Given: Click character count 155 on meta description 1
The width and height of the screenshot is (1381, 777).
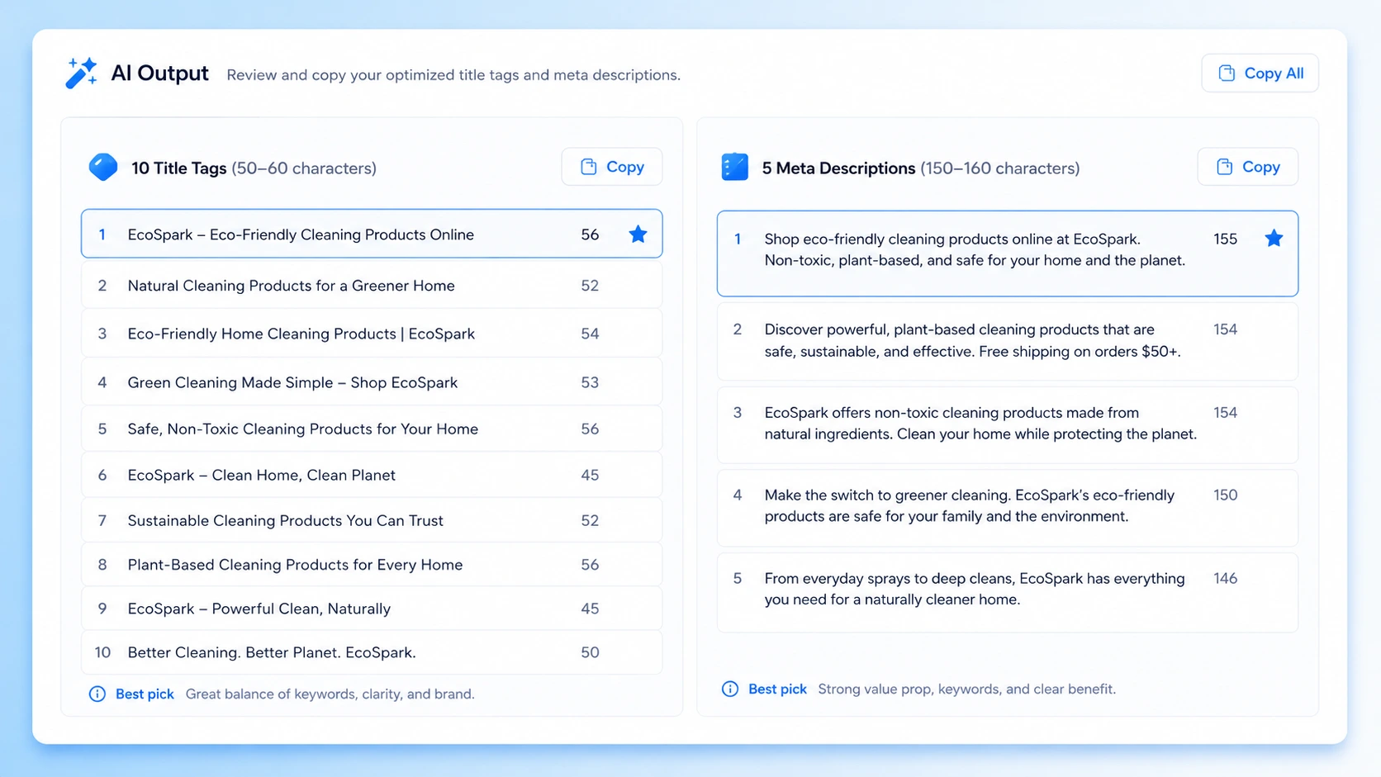Looking at the screenshot, I should [x=1225, y=239].
